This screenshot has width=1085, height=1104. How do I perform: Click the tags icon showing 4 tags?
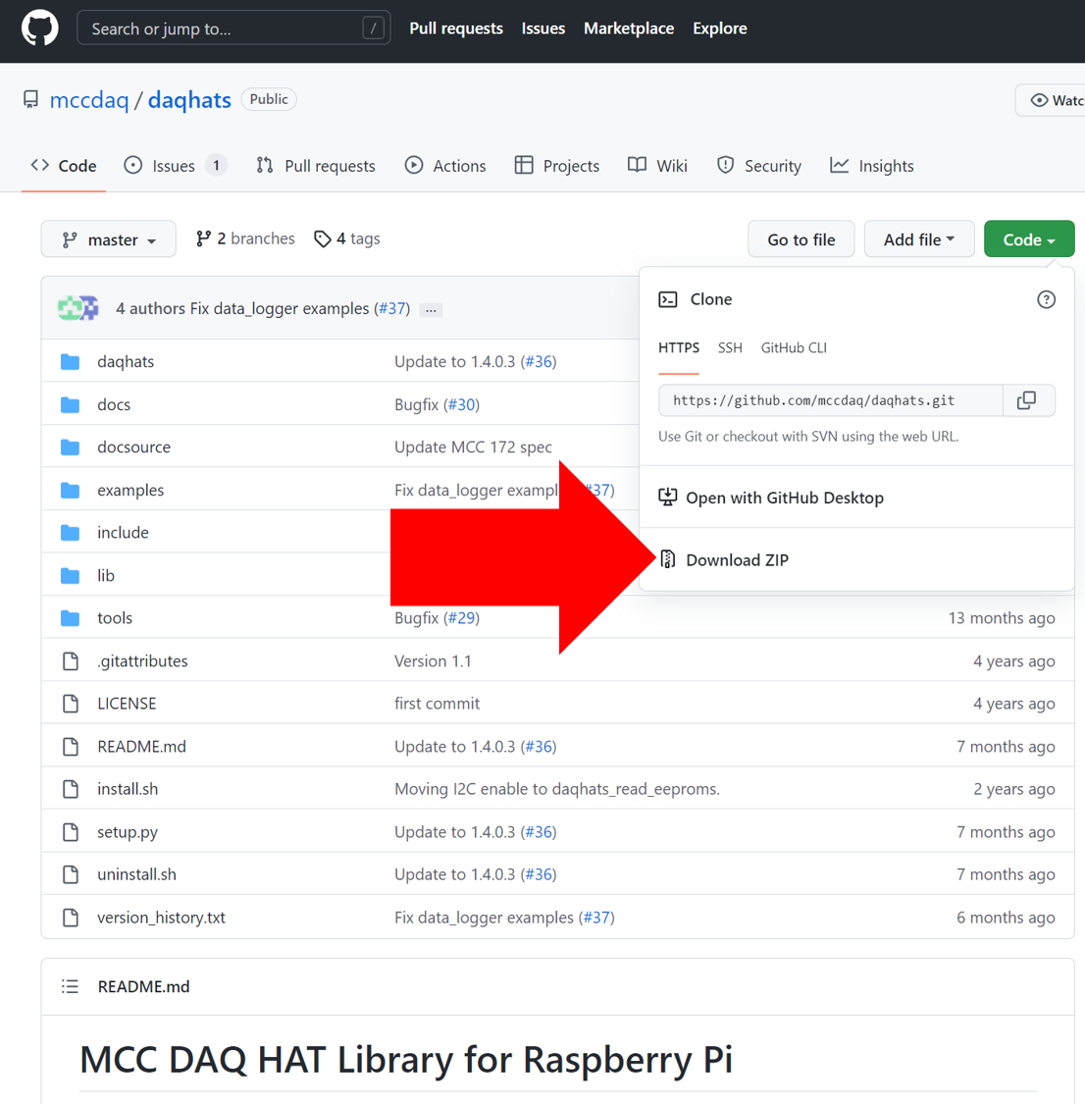(x=323, y=238)
